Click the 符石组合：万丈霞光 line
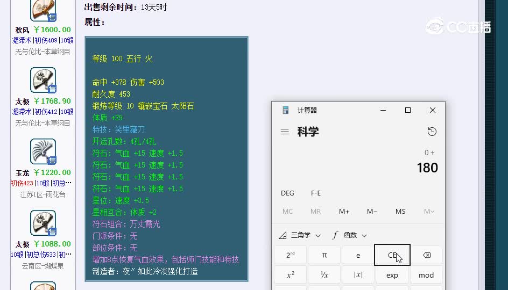508x290 pixels. [x=126, y=224]
